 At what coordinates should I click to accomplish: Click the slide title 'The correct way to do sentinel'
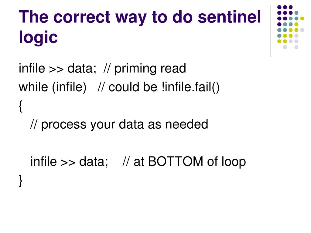tap(140, 17)
